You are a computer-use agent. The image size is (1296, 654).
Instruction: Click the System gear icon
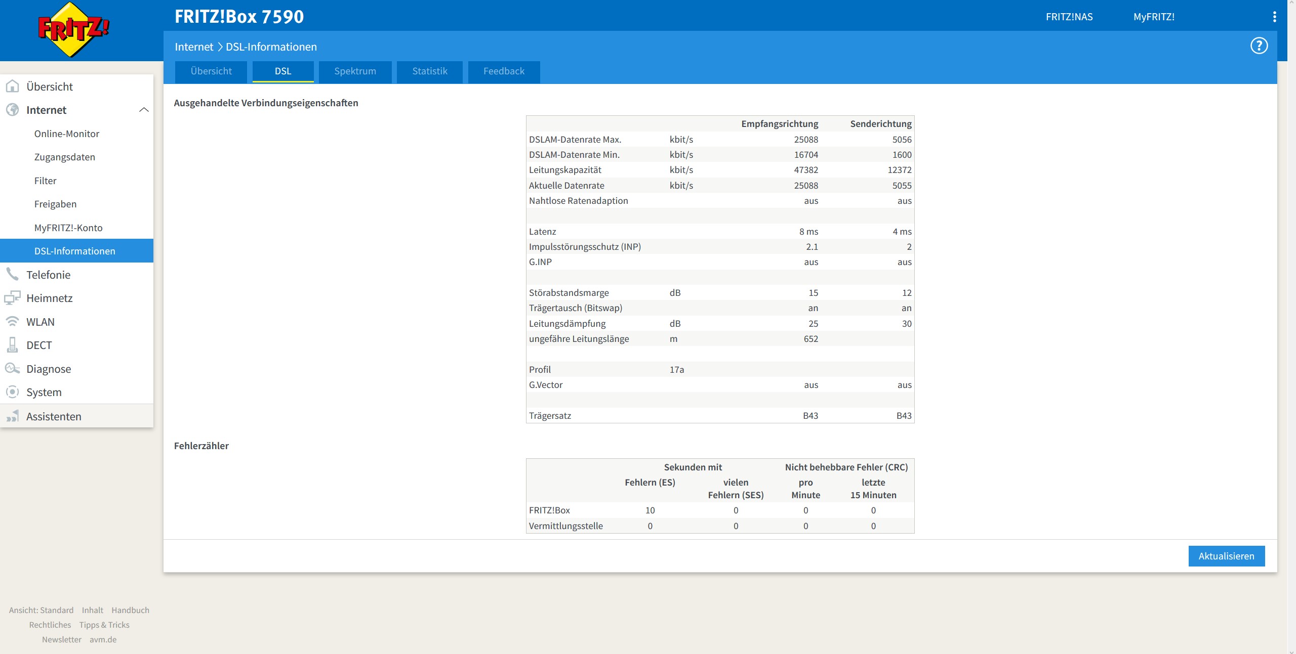pos(12,392)
